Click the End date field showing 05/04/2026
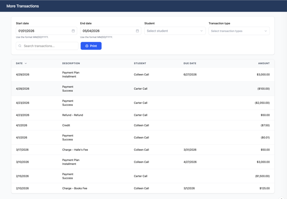287x199 pixels. pyautogui.click(x=110, y=31)
